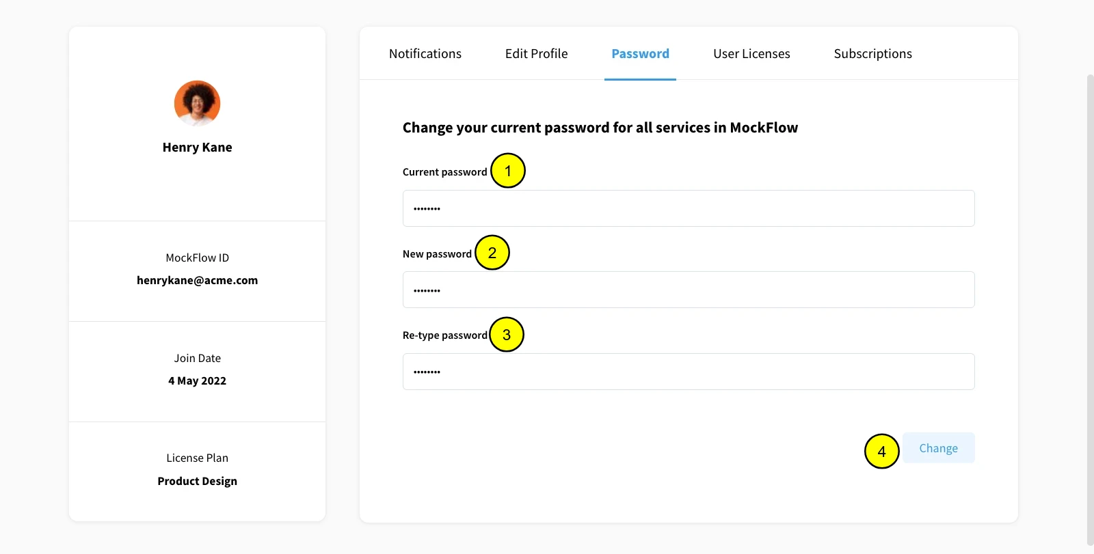This screenshot has height=554, width=1094.
Task: Click the yellow annotation marker 1
Action: (x=508, y=171)
